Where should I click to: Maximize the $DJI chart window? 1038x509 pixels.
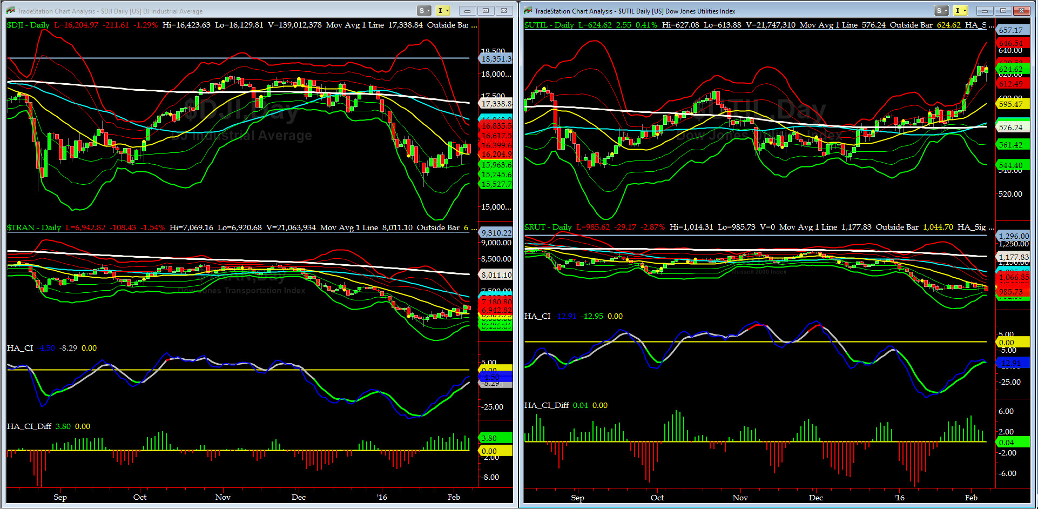[486, 11]
